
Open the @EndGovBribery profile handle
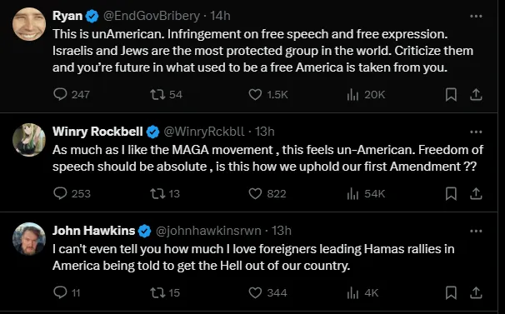152,16
